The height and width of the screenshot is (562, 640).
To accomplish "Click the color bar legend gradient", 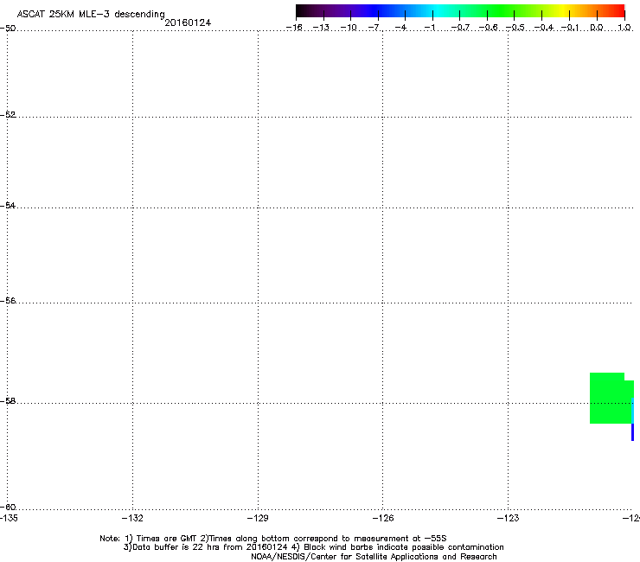I will point(460,11).
